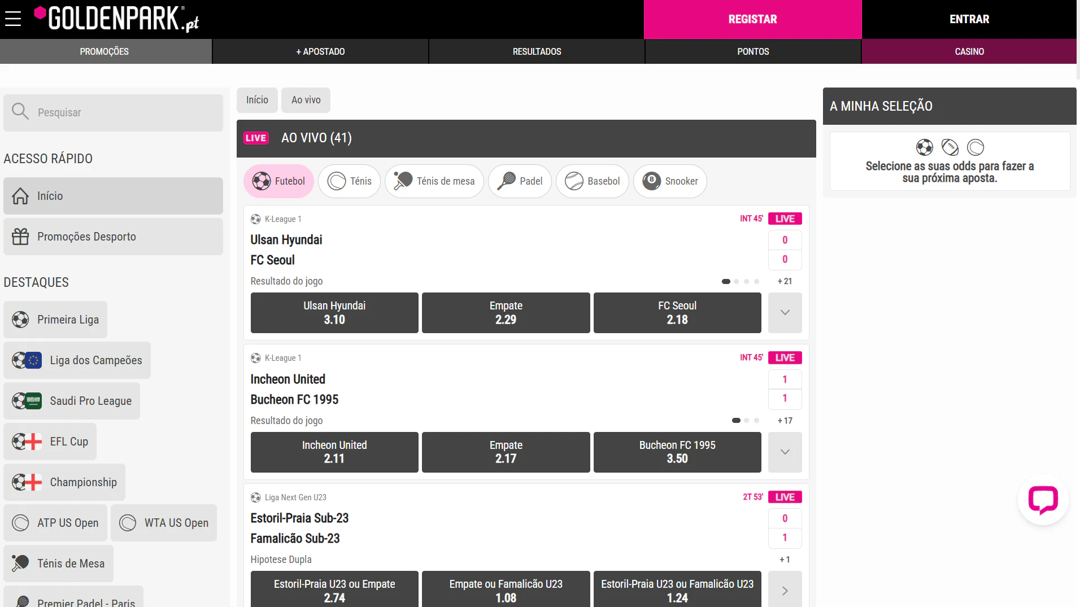Click the Snooker 8-ball icon
The image size is (1080, 607).
tap(652, 181)
